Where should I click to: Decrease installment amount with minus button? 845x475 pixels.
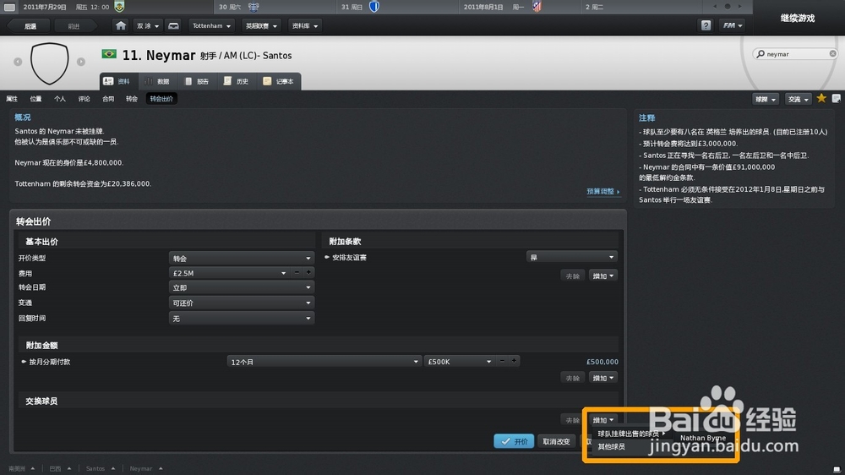coord(502,361)
